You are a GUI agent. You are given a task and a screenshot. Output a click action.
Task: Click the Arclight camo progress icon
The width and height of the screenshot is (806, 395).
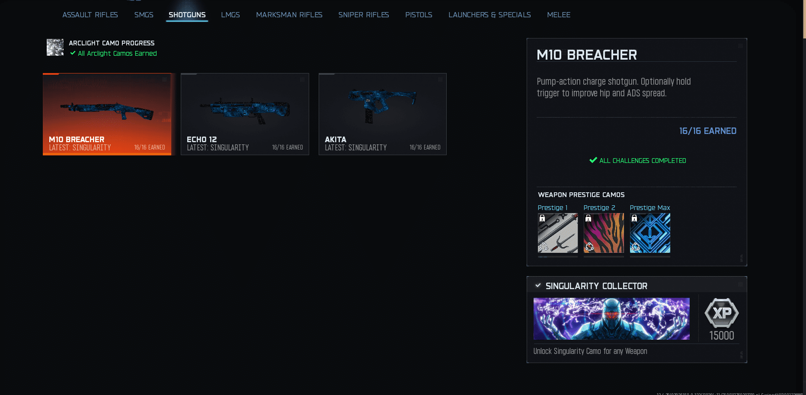(x=55, y=48)
